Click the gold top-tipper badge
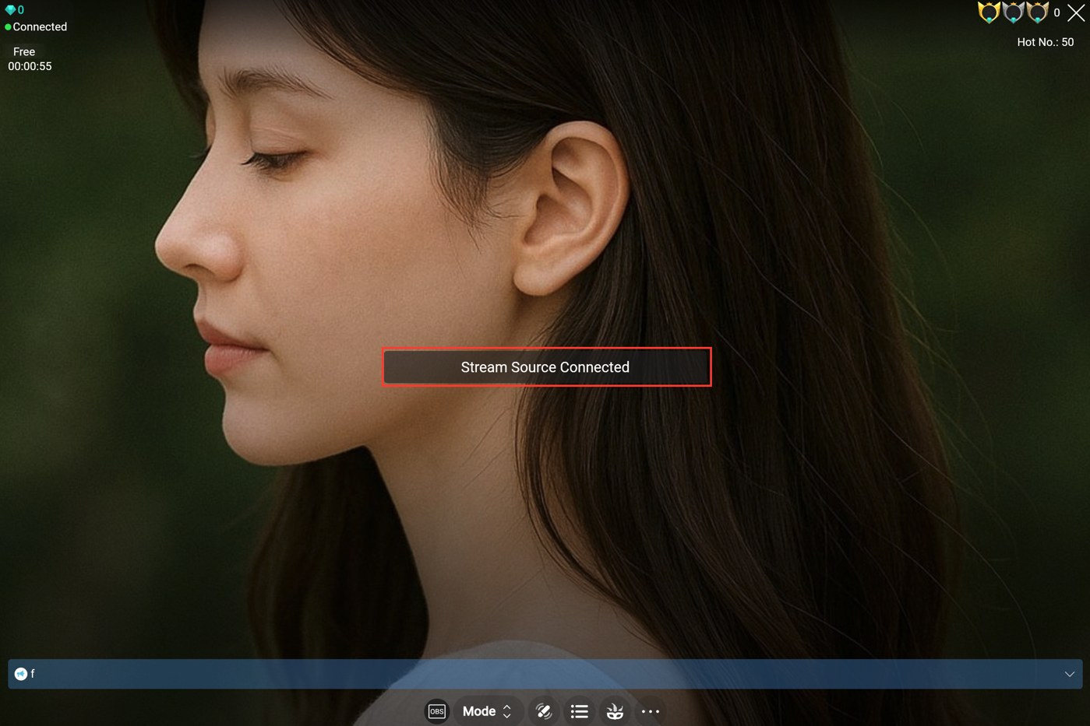The height and width of the screenshot is (726, 1090). click(x=989, y=12)
